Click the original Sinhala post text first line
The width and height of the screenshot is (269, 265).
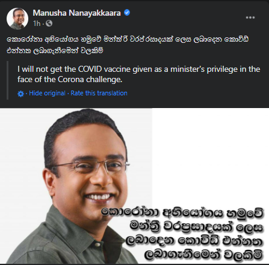(128, 39)
